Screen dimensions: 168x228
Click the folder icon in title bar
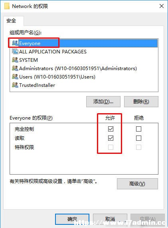(x=7, y=6)
